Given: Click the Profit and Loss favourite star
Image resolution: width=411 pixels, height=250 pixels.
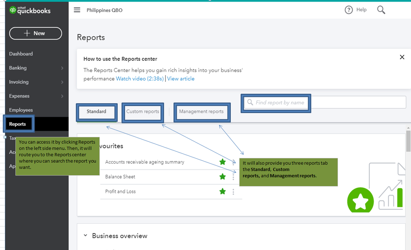Looking at the screenshot, I should click(223, 191).
